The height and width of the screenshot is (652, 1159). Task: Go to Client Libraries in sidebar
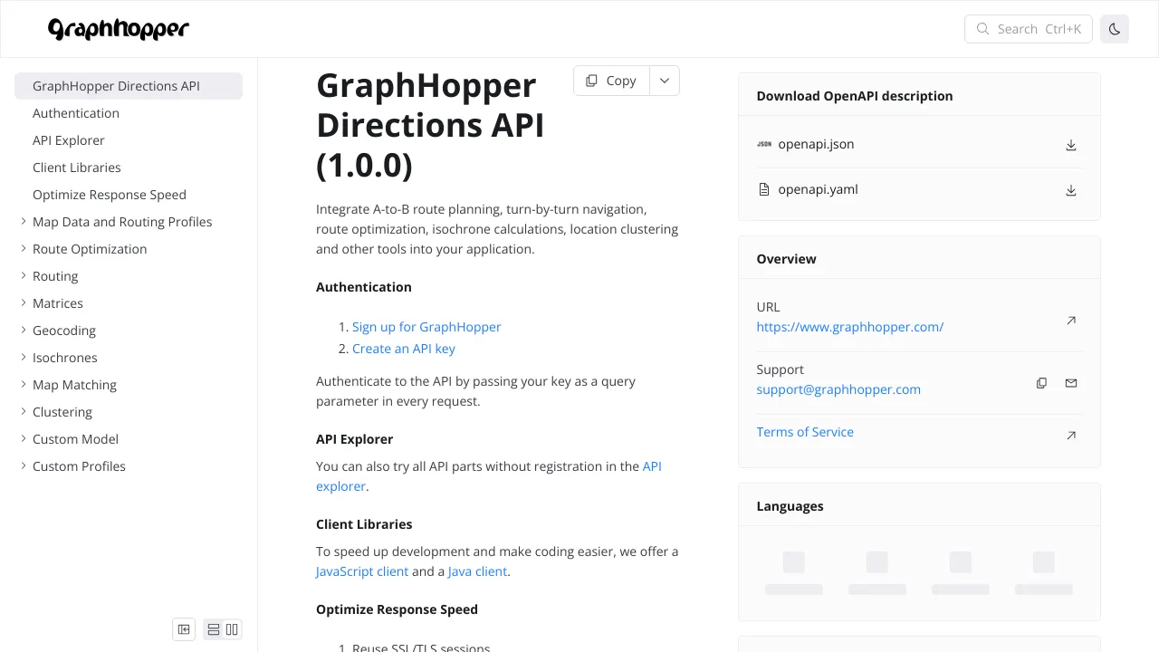point(129,168)
